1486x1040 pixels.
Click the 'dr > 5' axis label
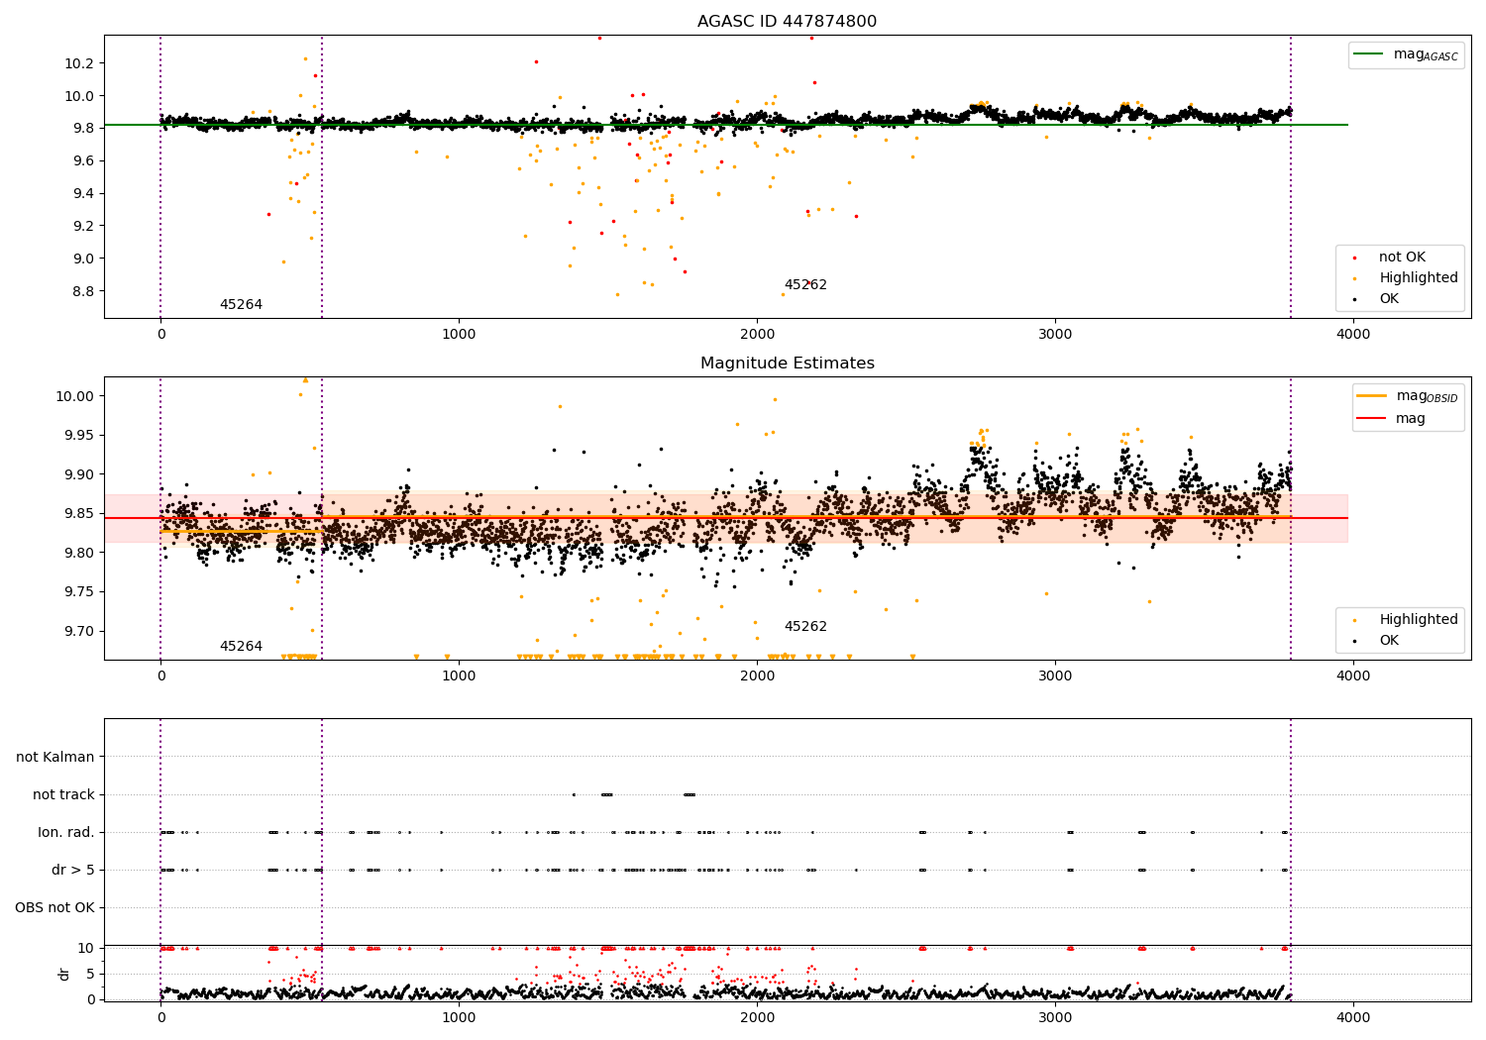coord(73,870)
